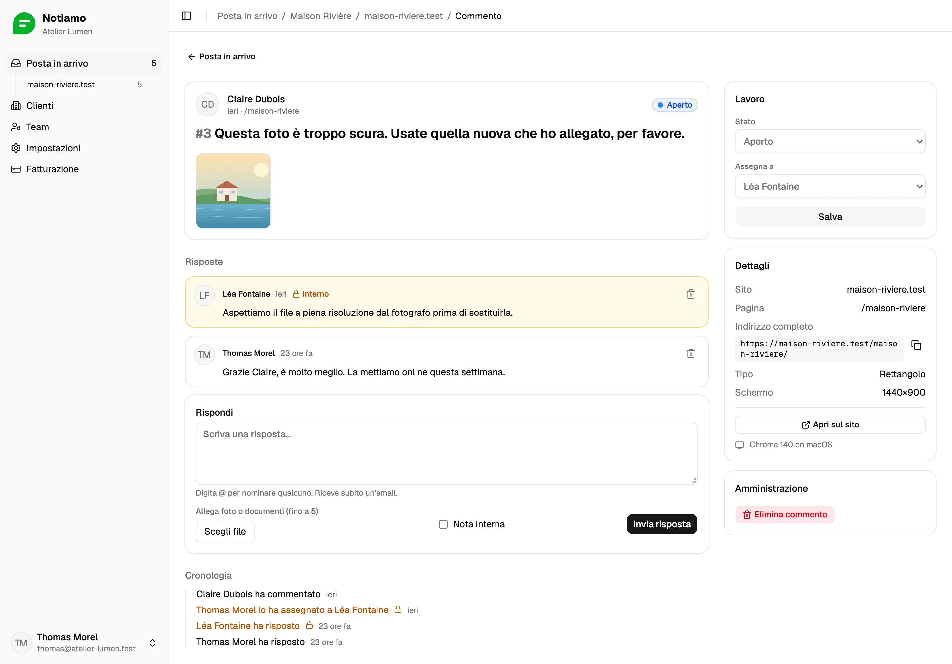Viewport: 952px width, 664px height.
Task: Click Elimina commento button
Action: point(784,514)
